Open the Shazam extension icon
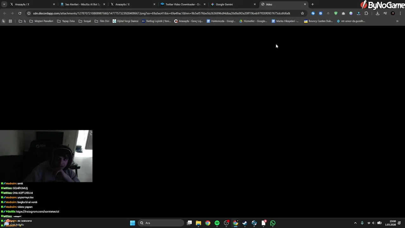Image resolution: width=405 pixels, height=228 pixels. point(313,13)
